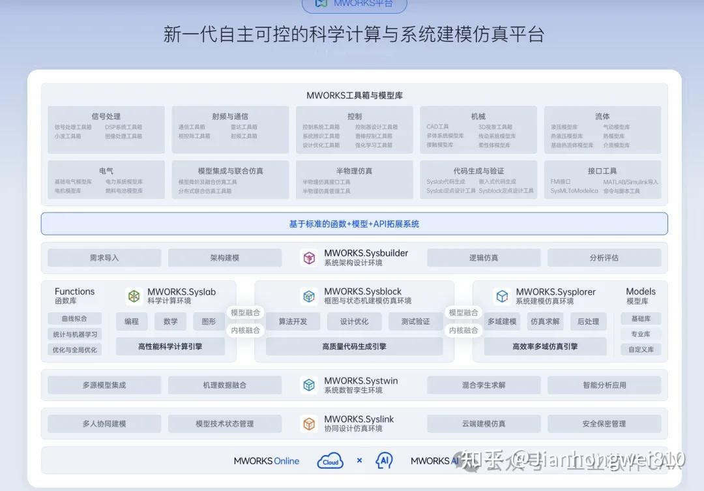Click the 编程 box under Syslab
This screenshot has width=704, height=491.
pyautogui.click(x=132, y=321)
